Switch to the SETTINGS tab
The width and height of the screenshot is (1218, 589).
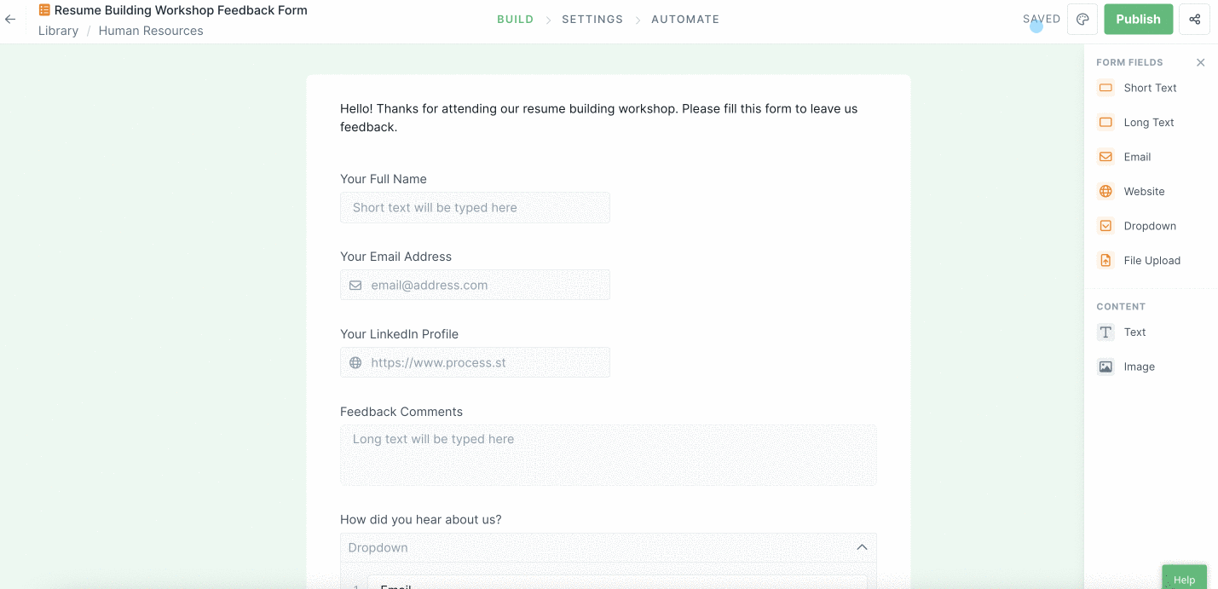[x=592, y=19]
